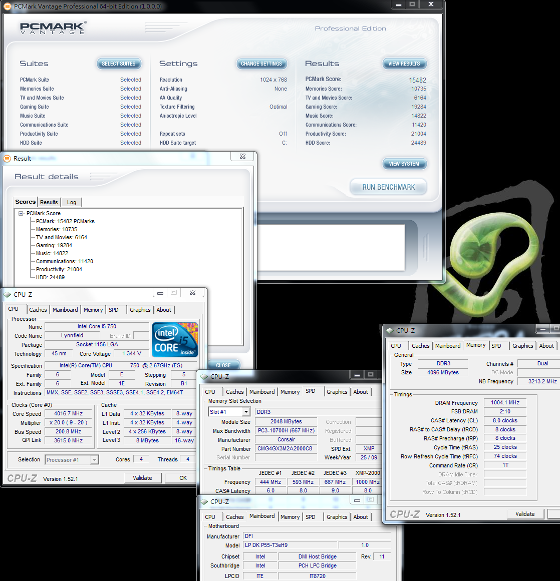Viewport: 560px width, 581px height.
Task: Open CHANGE SETTINGS in PCMark
Action: (x=261, y=64)
